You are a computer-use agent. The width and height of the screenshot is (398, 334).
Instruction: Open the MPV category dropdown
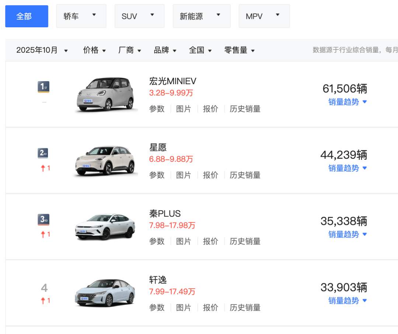point(264,16)
